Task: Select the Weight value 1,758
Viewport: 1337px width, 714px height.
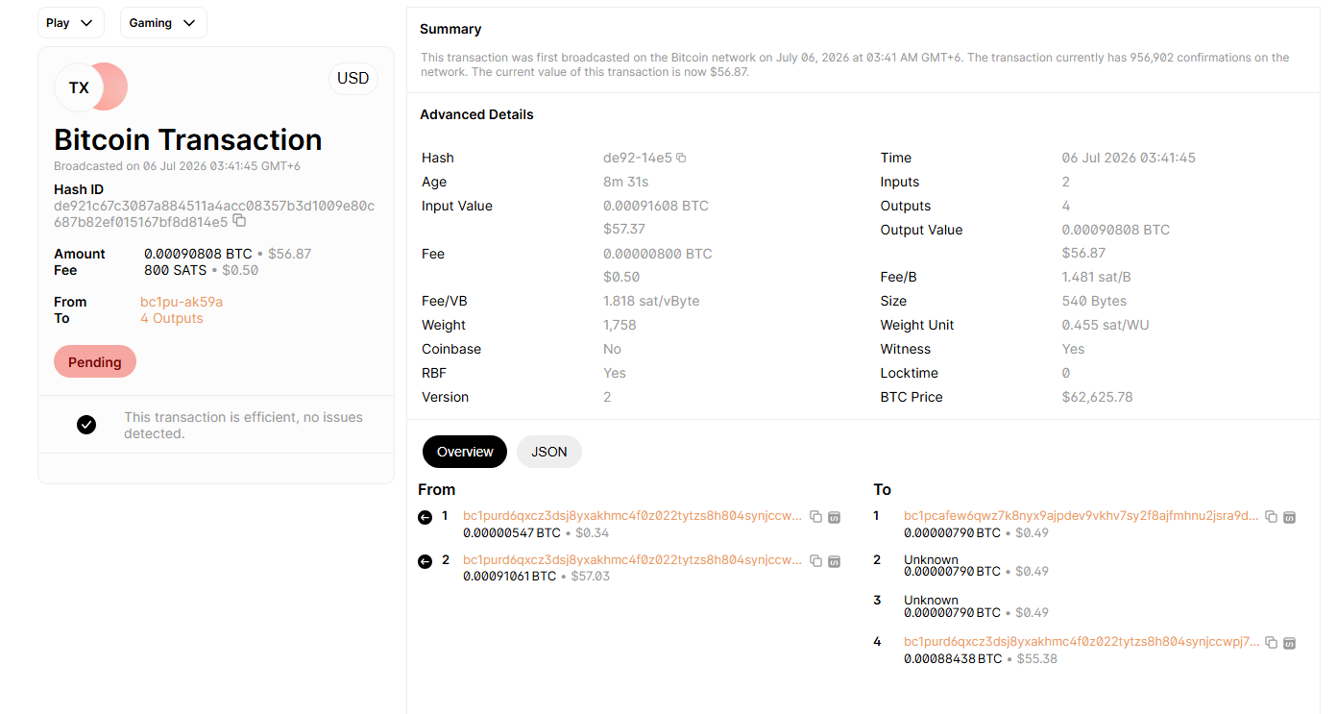Action: click(620, 325)
